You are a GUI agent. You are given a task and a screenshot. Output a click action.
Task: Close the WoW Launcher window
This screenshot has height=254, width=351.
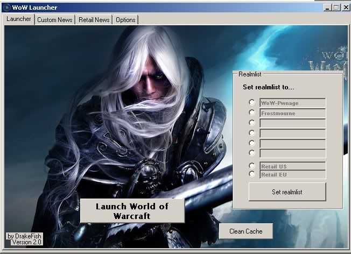pos(346,8)
